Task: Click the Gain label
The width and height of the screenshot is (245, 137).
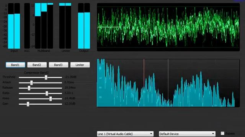Action: coord(5,104)
